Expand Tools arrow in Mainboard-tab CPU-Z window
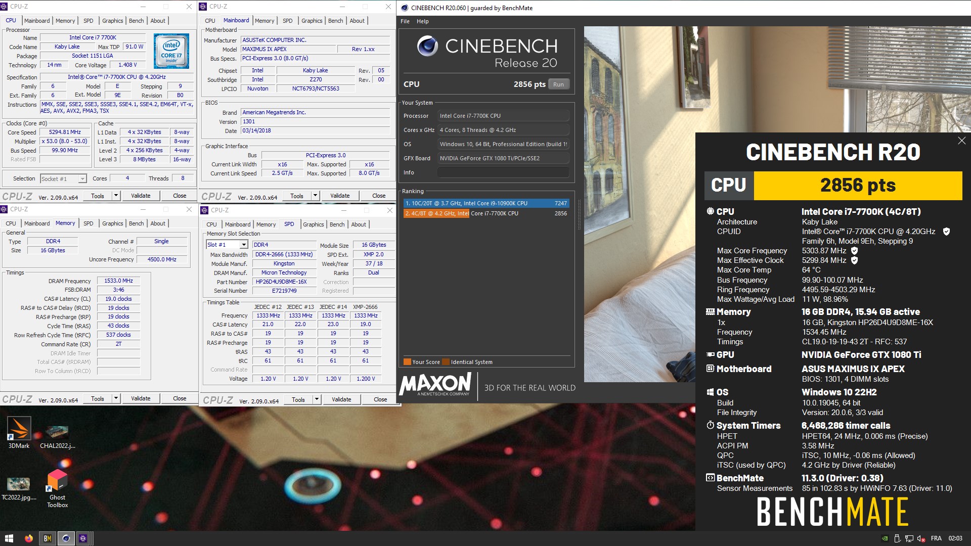Viewport: 971px width, 546px height. [315, 196]
